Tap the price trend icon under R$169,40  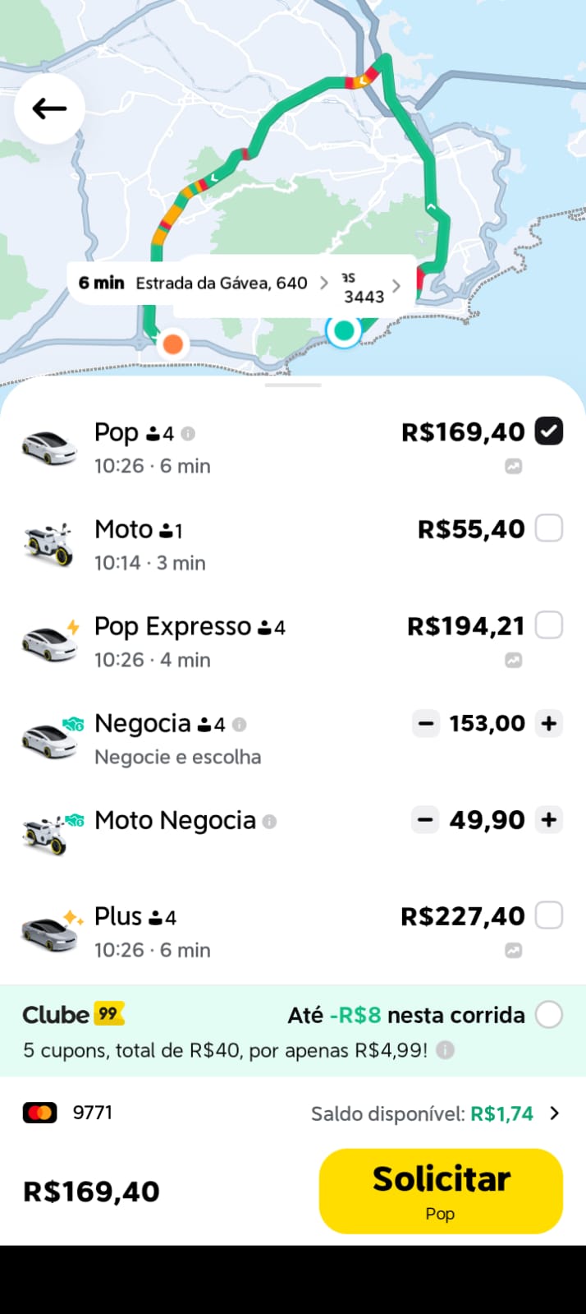click(x=513, y=467)
